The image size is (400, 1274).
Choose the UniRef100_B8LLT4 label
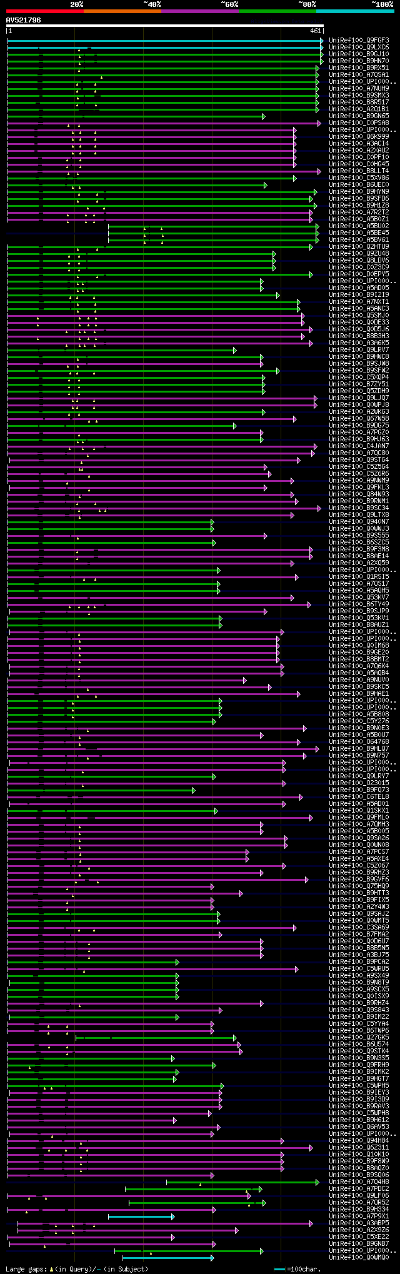point(359,171)
